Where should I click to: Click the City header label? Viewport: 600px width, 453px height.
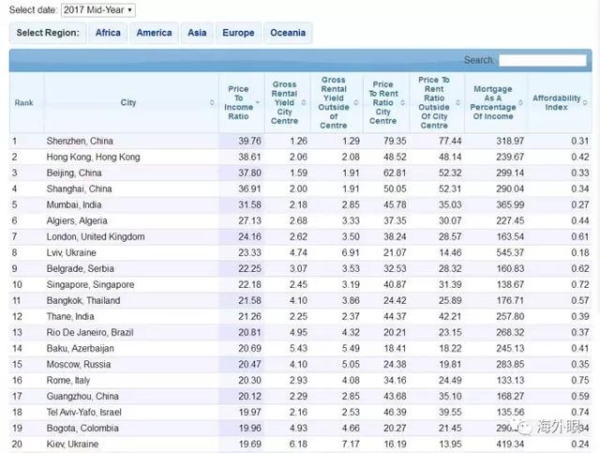point(128,102)
